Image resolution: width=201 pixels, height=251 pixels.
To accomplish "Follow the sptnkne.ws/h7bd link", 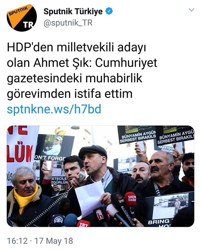I will 54,109.
